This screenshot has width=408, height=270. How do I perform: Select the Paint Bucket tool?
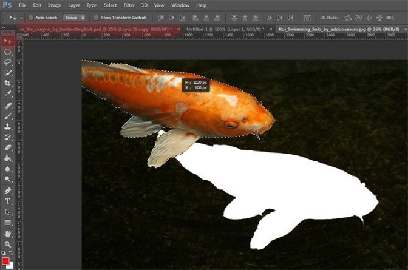[7, 158]
